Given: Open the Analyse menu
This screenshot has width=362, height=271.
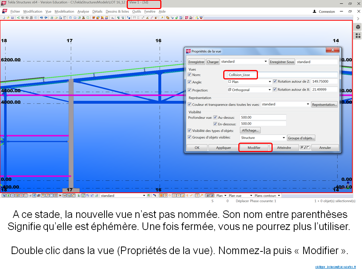Looking at the screenshot, I should pyautogui.click(x=83, y=11).
